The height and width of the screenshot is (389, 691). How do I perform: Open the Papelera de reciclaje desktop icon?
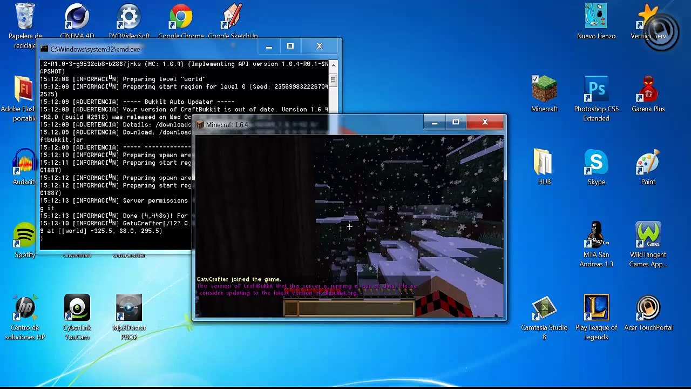click(25, 16)
